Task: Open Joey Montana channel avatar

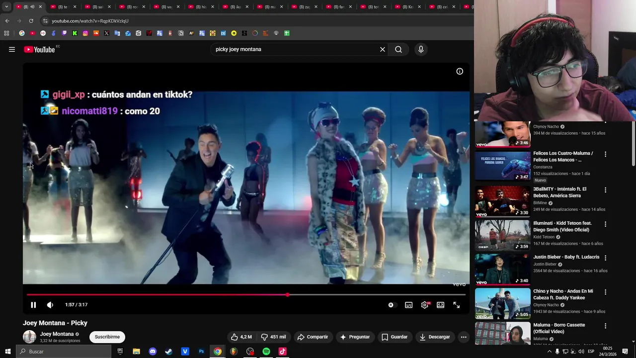Action: click(29, 337)
